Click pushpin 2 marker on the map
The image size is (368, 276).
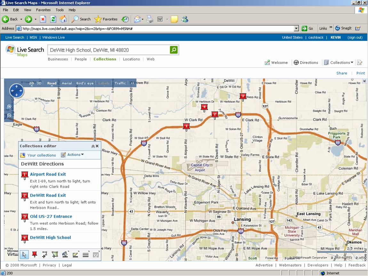coord(215,115)
